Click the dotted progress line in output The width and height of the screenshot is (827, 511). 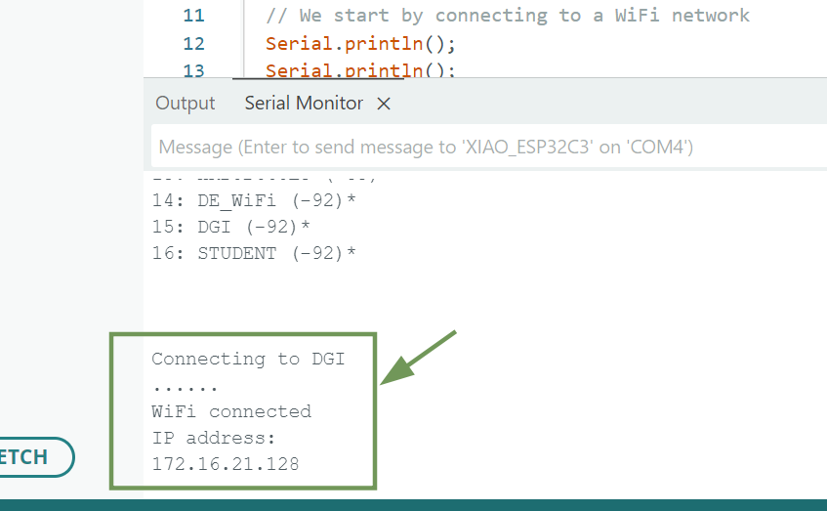[186, 385]
